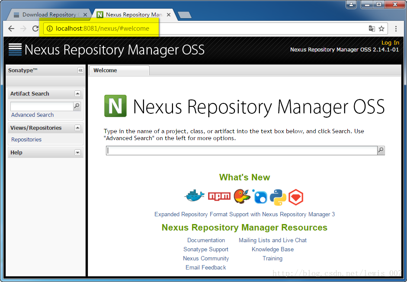Click the red RubyGems icon
The height and width of the screenshot is (282, 407).
(x=296, y=197)
